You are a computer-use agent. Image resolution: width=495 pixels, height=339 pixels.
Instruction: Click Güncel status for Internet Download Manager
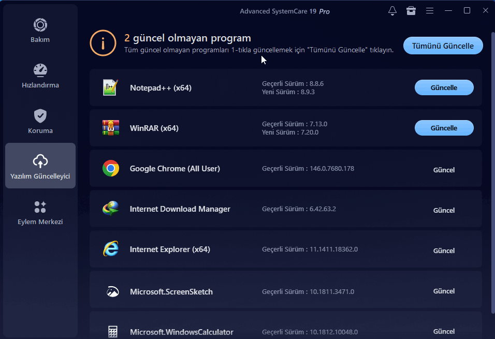[x=444, y=210]
